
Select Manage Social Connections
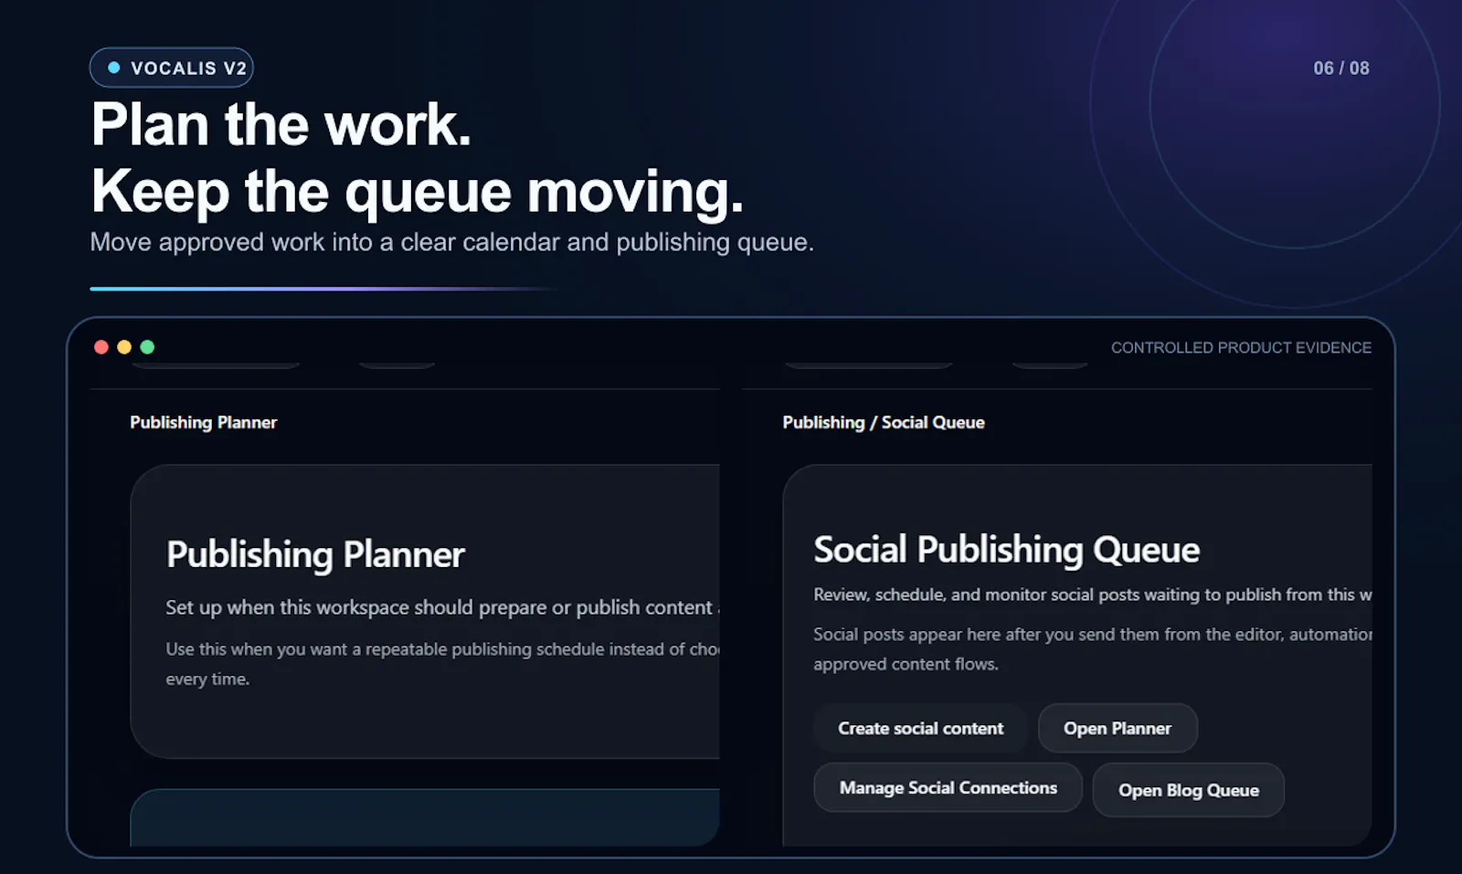point(948,787)
